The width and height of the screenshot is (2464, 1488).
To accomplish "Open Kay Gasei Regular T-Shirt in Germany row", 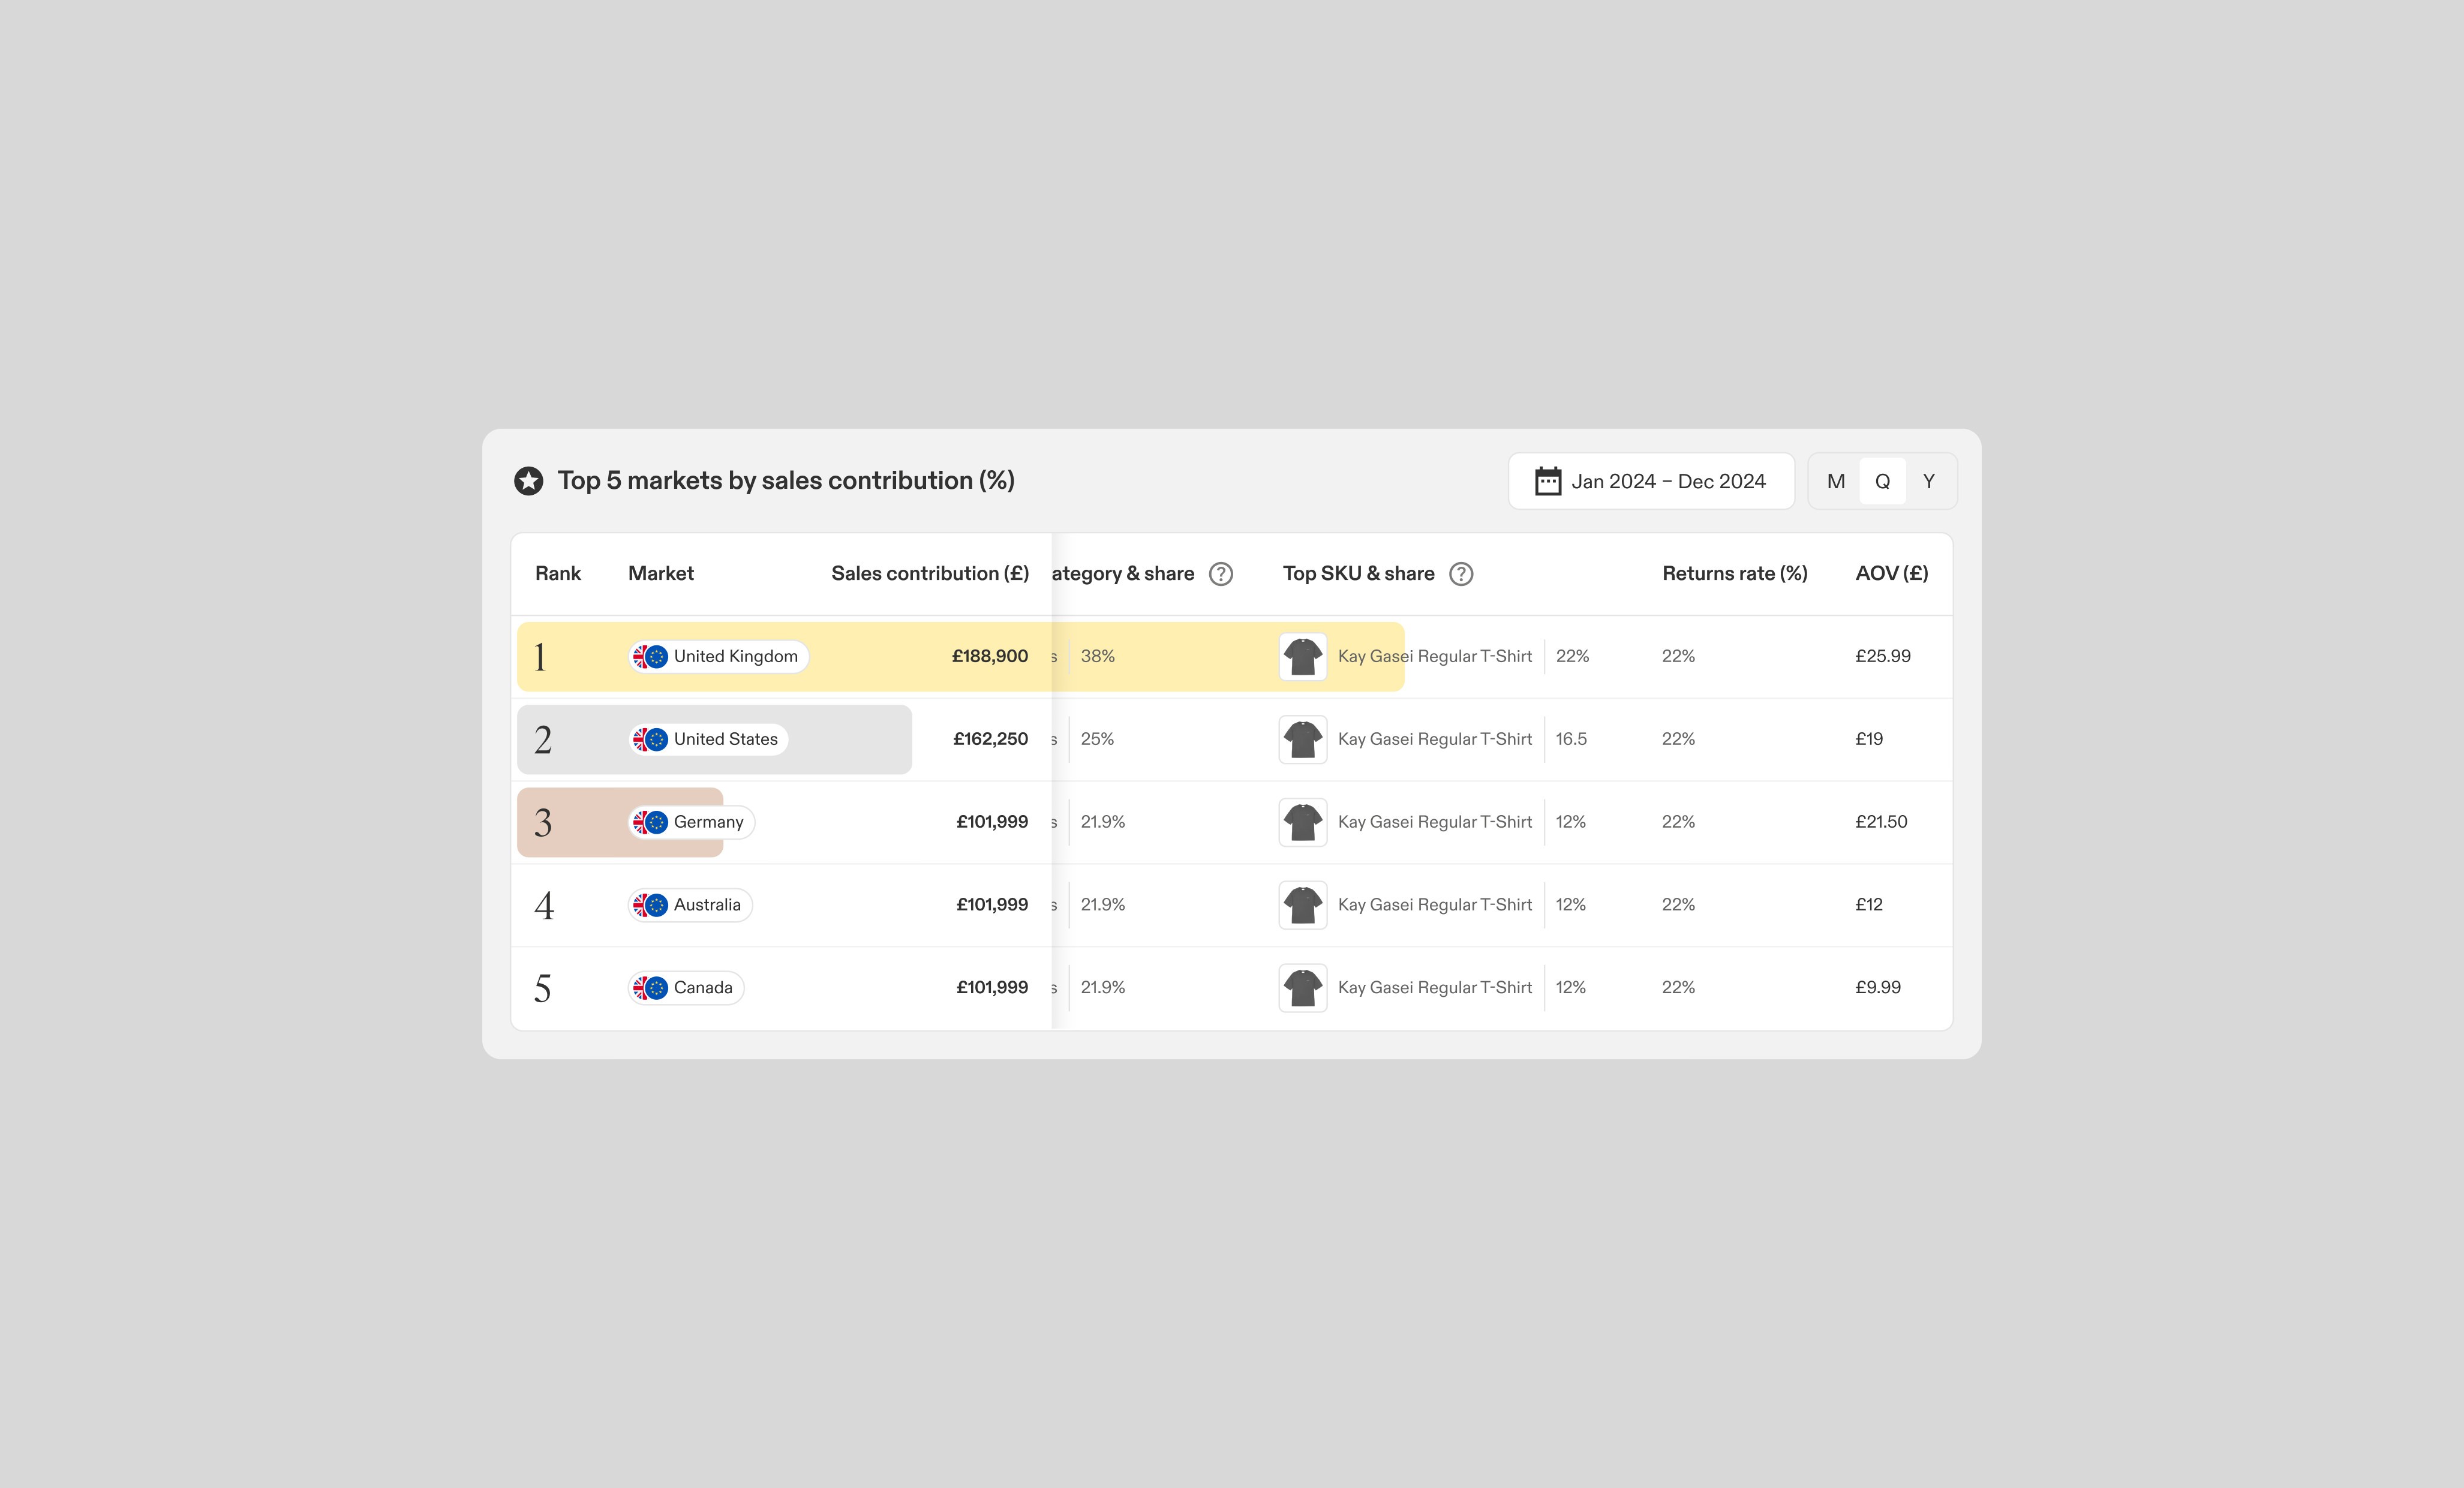I will 1434,822.
